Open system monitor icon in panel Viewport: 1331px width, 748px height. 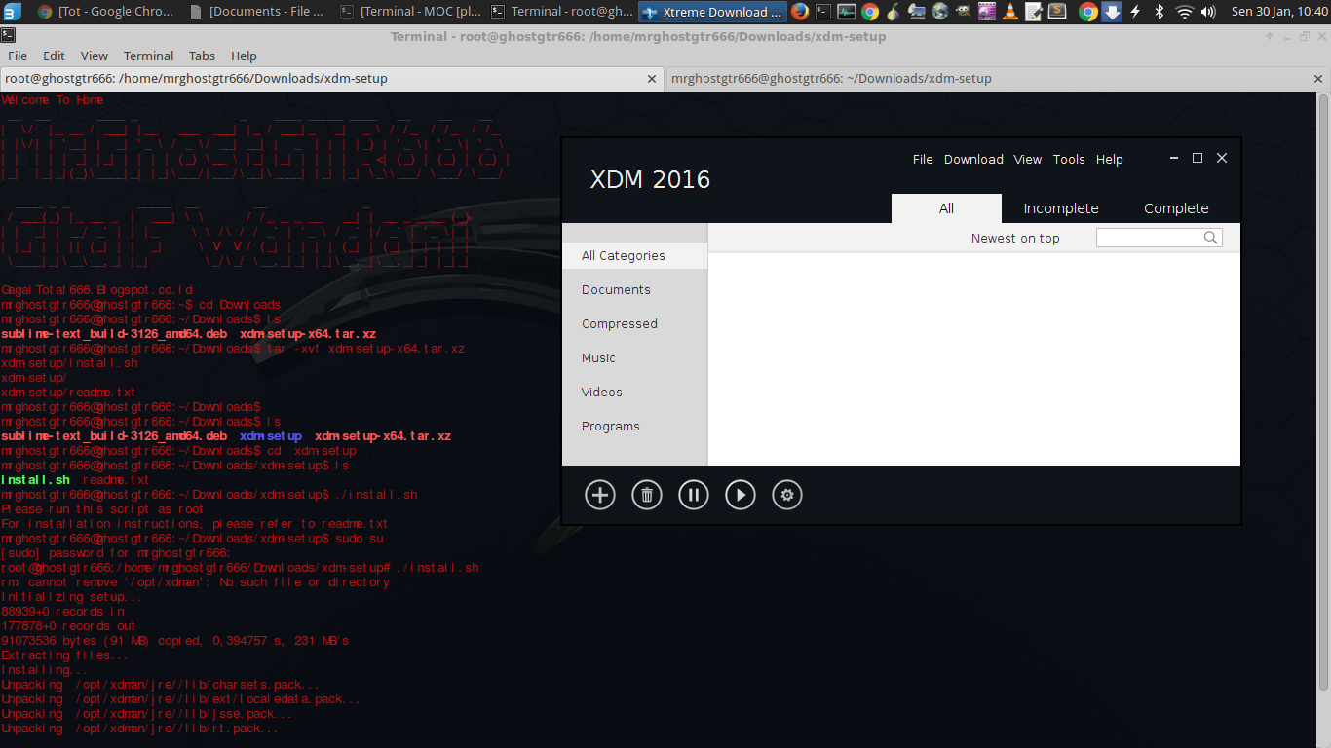pos(847,12)
